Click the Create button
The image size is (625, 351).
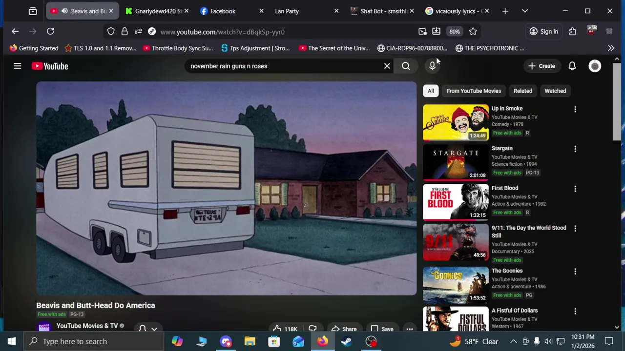point(542,66)
